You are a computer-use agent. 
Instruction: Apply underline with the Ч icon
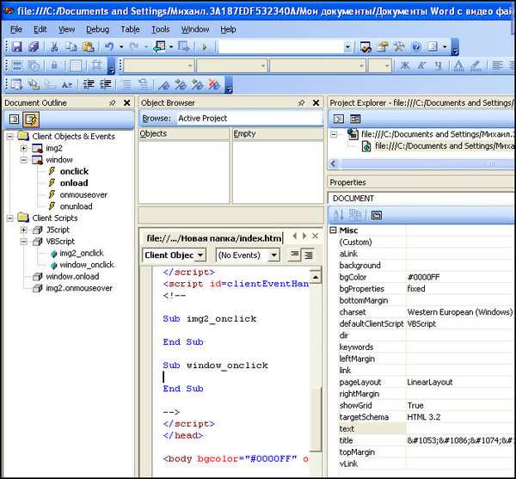tap(439, 65)
